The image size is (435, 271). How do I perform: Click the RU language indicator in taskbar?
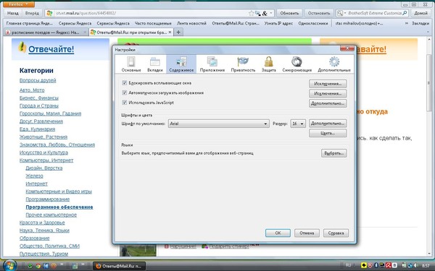(x=348, y=265)
